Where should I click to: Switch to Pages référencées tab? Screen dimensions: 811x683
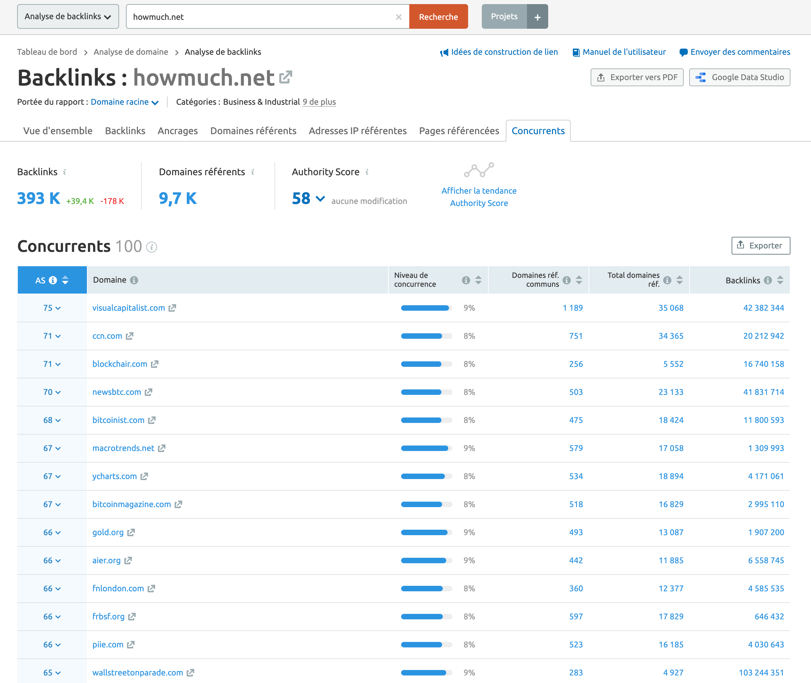459,131
